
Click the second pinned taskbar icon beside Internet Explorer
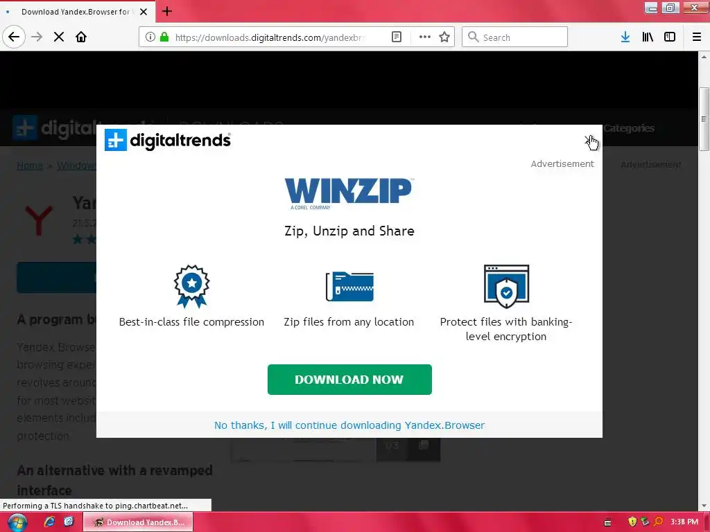pyautogui.click(x=69, y=522)
